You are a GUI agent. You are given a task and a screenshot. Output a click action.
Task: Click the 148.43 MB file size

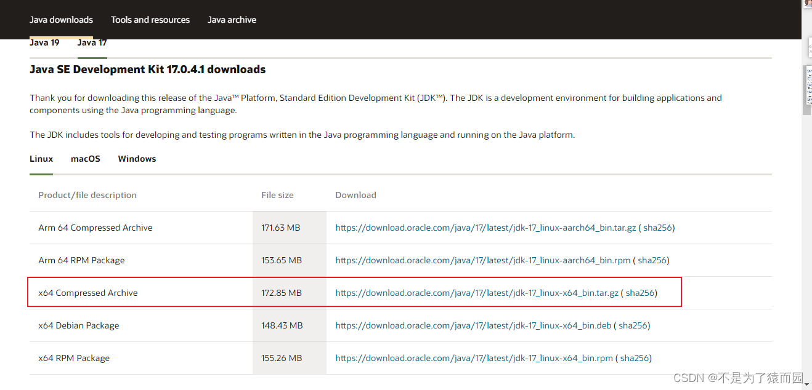coord(282,325)
